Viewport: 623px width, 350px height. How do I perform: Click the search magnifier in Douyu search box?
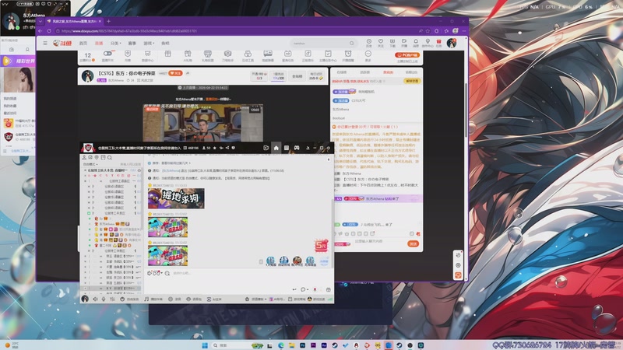pos(352,44)
